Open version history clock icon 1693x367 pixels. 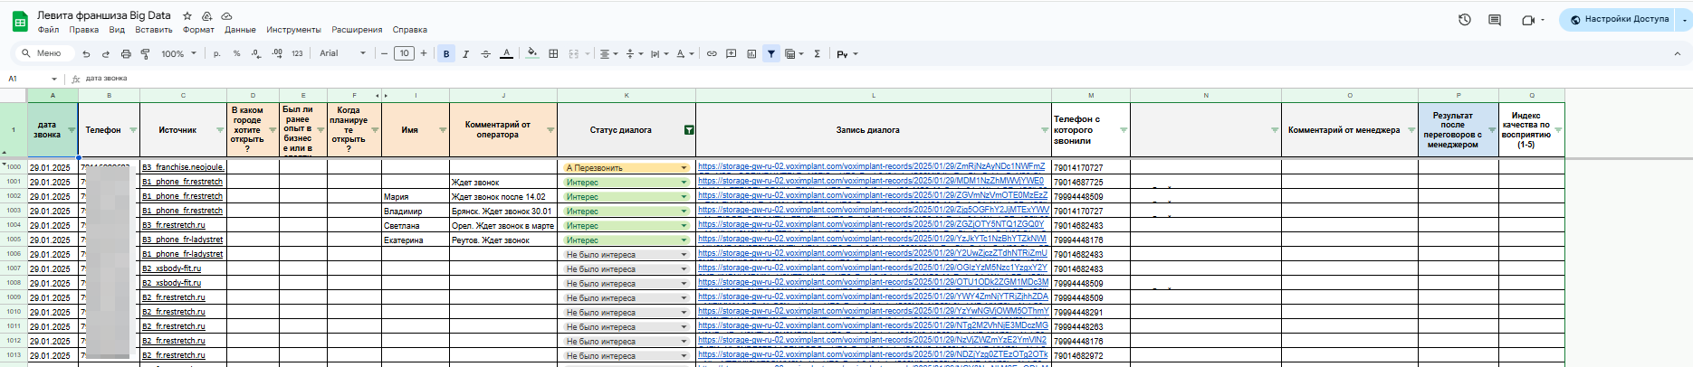tap(1464, 20)
